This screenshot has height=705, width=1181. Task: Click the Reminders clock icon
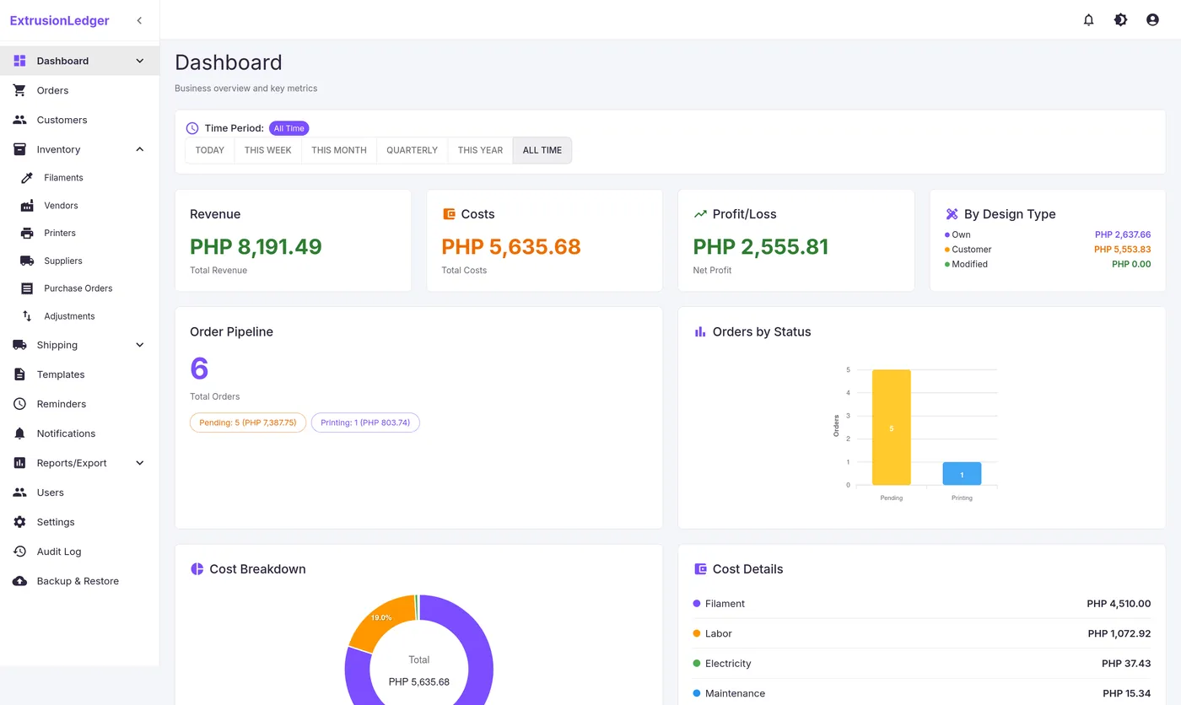point(19,404)
